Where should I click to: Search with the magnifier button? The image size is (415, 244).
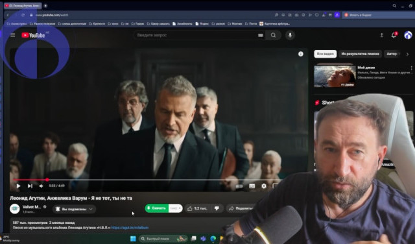click(x=273, y=35)
